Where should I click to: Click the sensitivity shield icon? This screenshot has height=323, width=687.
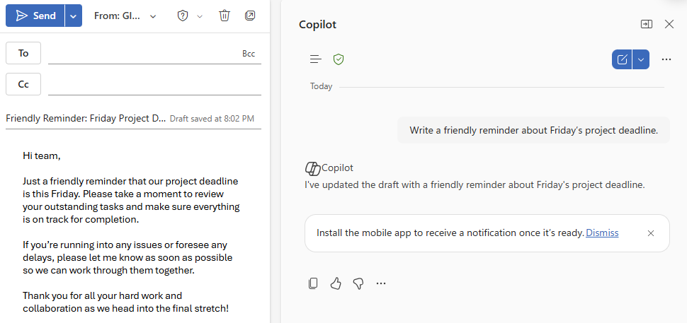pyautogui.click(x=182, y=16)
